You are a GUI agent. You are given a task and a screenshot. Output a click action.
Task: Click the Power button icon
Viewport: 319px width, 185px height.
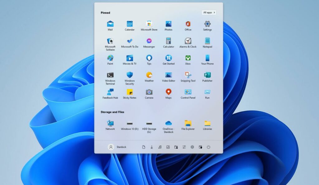click(208, 147)
